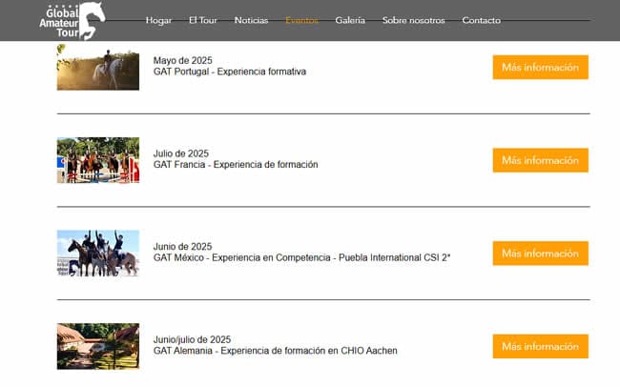The height and width of the screenshot is (387, 620).
Task: Click Más información for GAT Portugal
Action: point(541,68)
